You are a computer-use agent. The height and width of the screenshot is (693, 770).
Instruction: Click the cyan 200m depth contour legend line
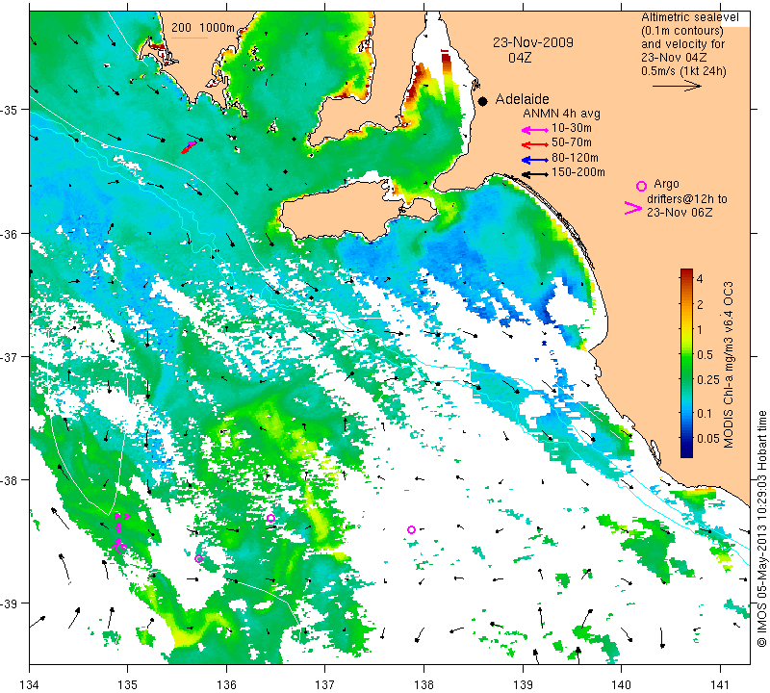(x=190, y=38)
